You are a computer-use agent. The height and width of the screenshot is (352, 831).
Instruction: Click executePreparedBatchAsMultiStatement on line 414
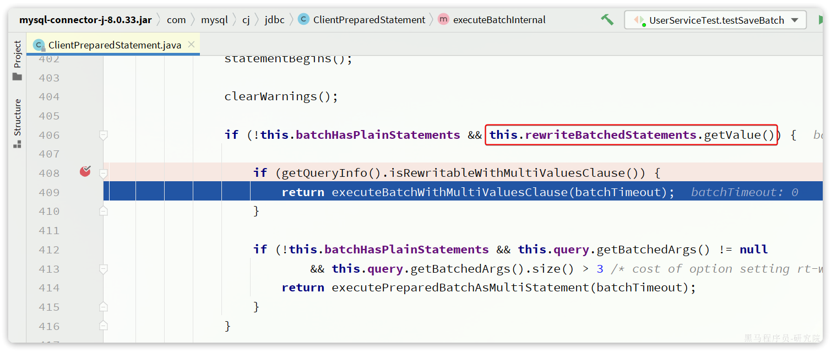460,288
